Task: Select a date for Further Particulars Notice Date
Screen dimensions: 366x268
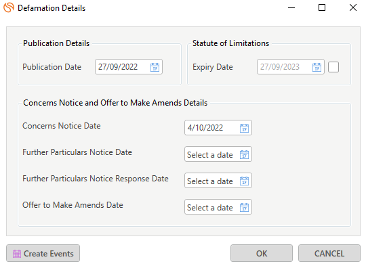Action: (218, 154)
